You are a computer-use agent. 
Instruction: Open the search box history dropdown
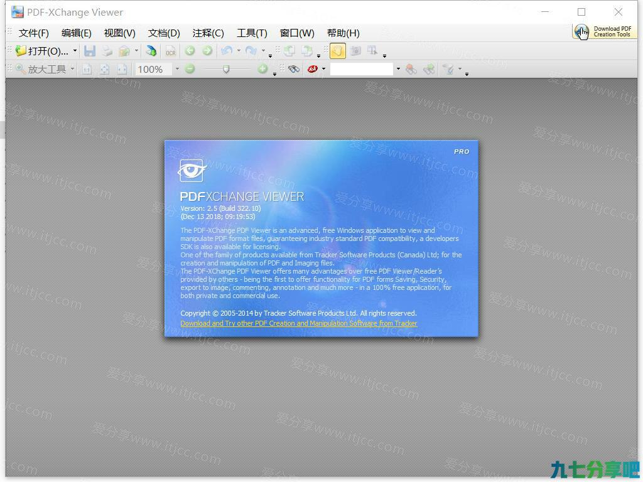click(398, 69)
